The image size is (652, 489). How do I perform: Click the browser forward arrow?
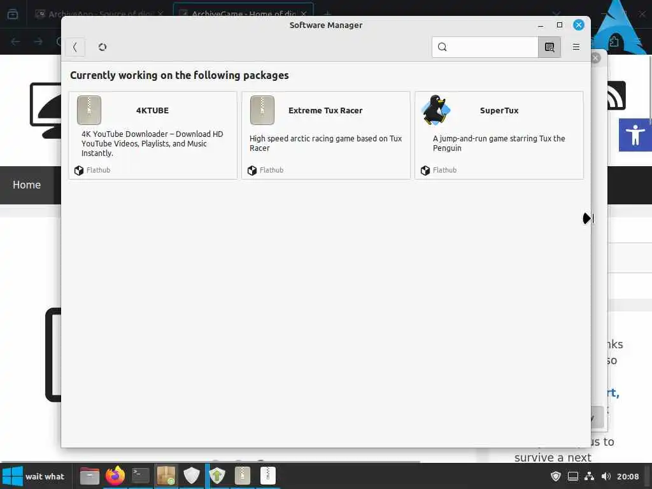click(38, 41)
